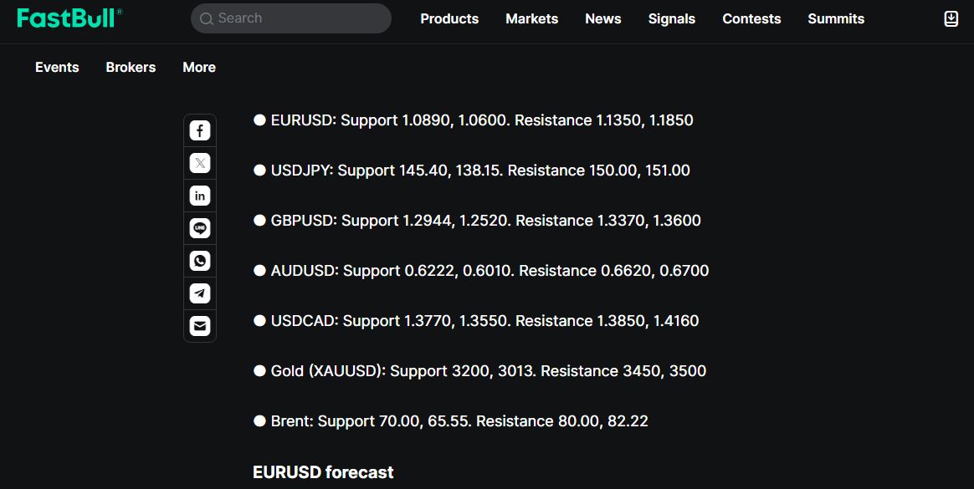The height and width of the screenshot is (489, 974).
Task: Share article via LINE
Action: (199, 228)
